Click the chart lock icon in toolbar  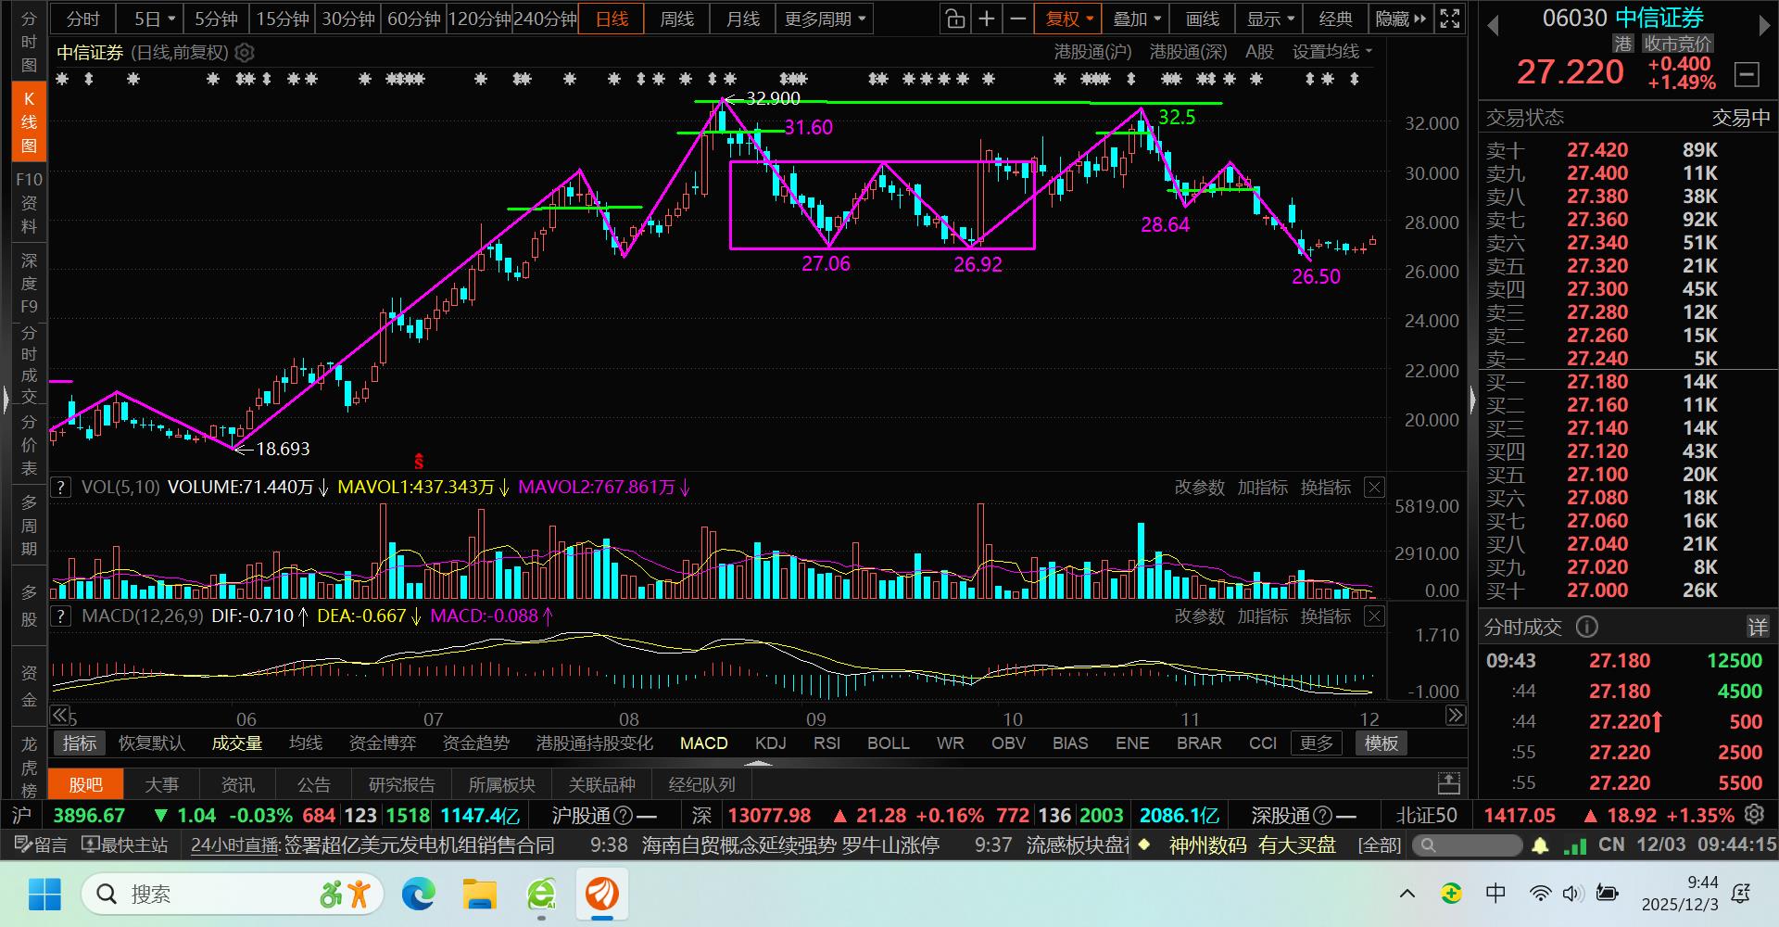[954, 19]
